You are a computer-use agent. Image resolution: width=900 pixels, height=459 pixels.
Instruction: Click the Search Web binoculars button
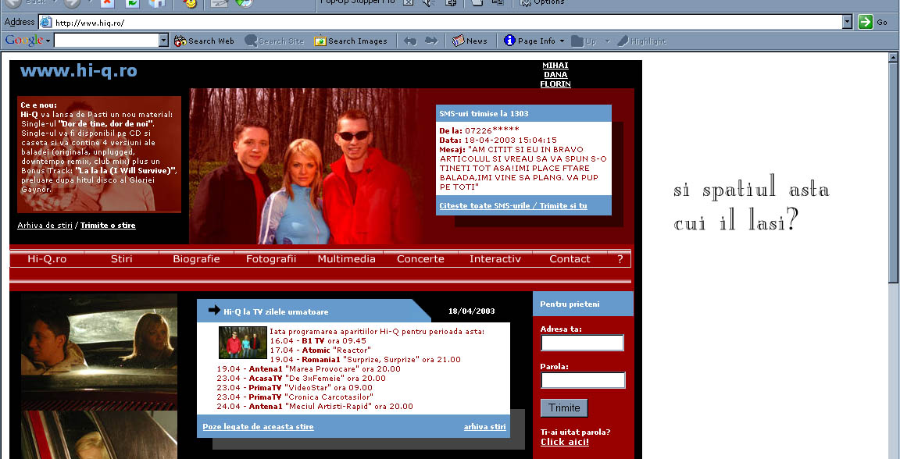205,41
